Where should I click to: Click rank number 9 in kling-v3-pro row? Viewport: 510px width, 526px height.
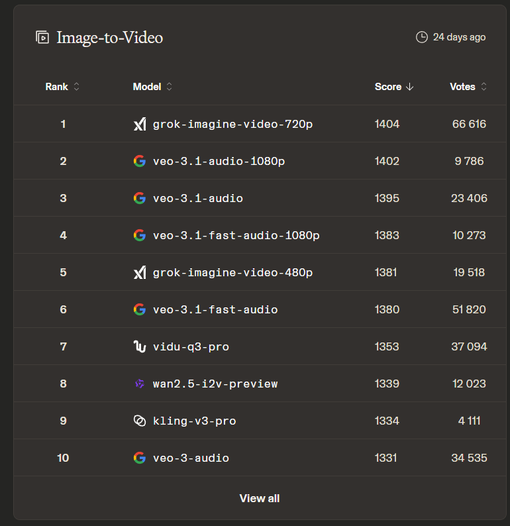click(63, 421)
